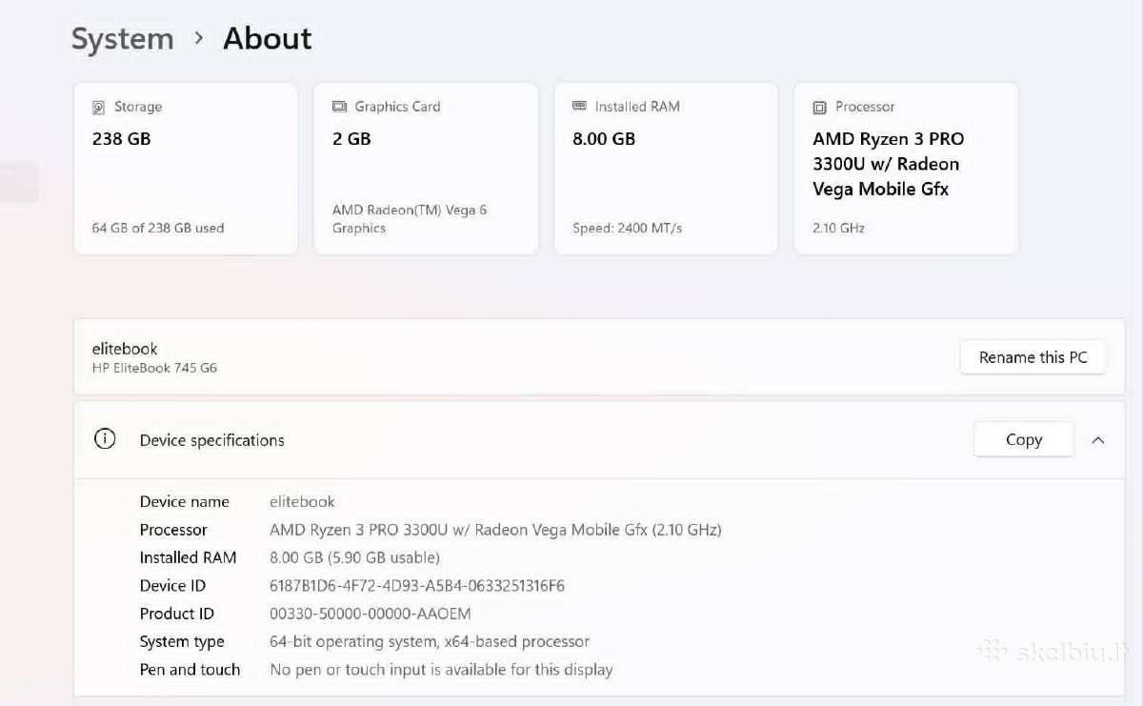Click the Device ID label

click(172, 586)
